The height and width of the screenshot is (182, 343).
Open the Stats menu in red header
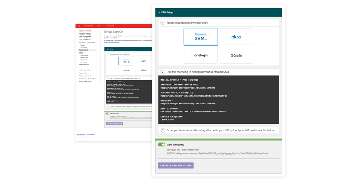(99, 26)
